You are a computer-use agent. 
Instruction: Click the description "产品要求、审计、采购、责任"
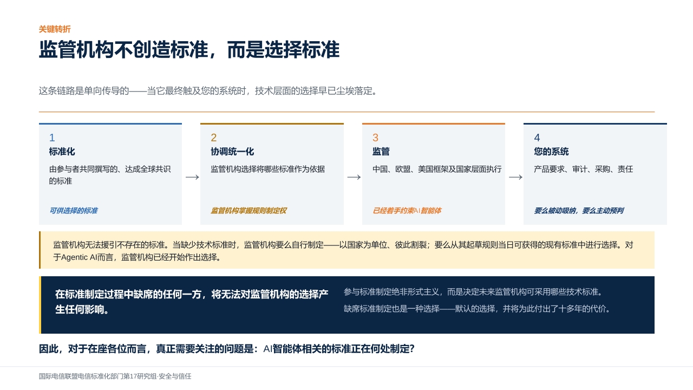click(584, 169)
